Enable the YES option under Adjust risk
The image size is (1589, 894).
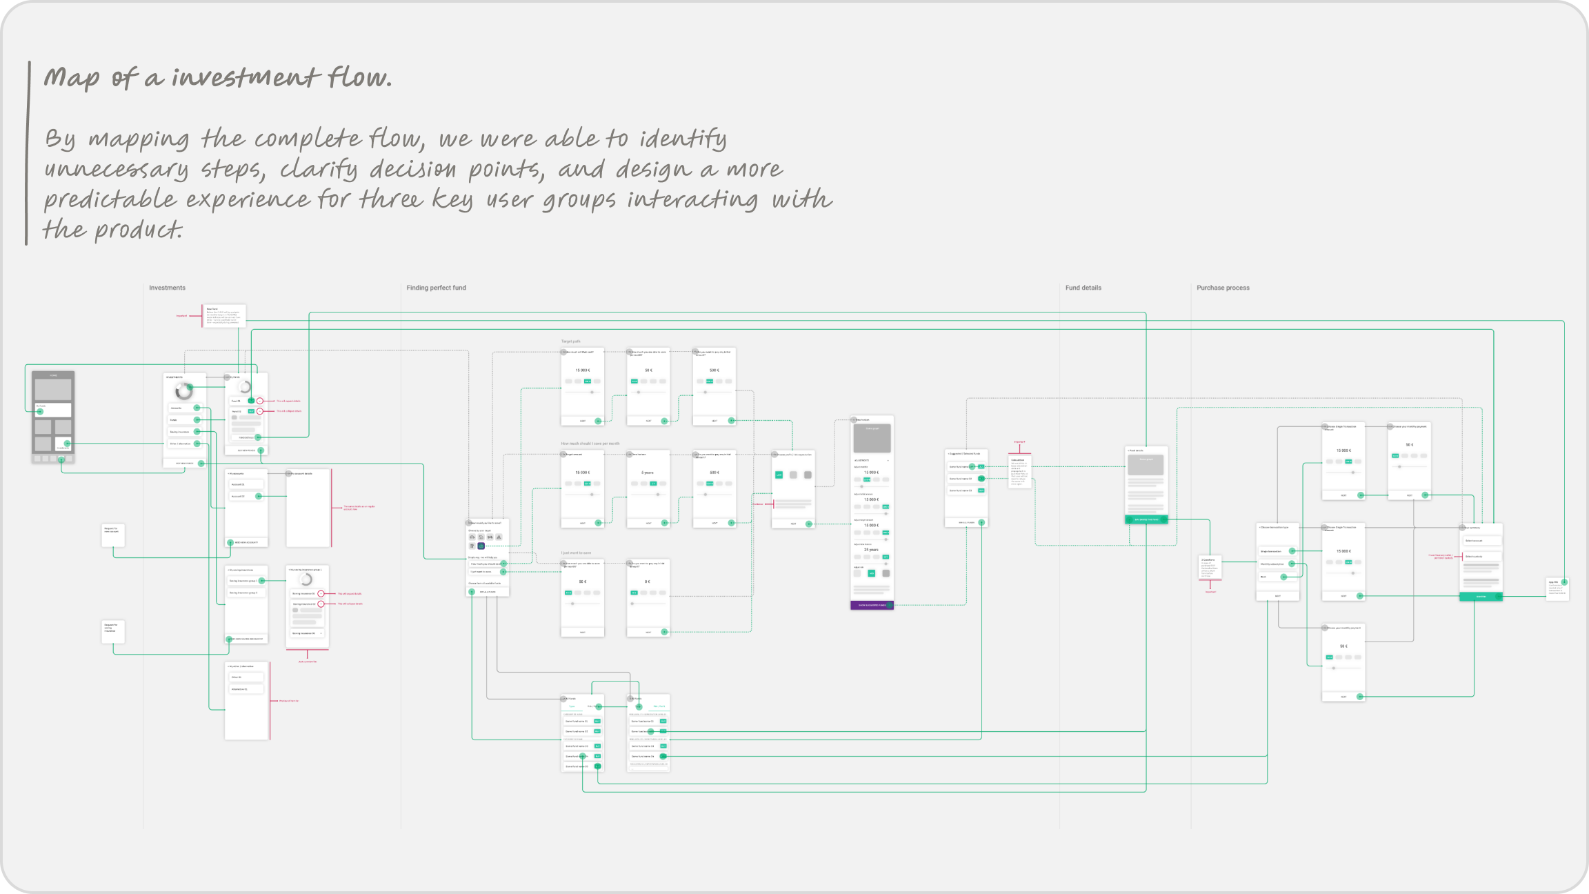click(x=872, y=574)
